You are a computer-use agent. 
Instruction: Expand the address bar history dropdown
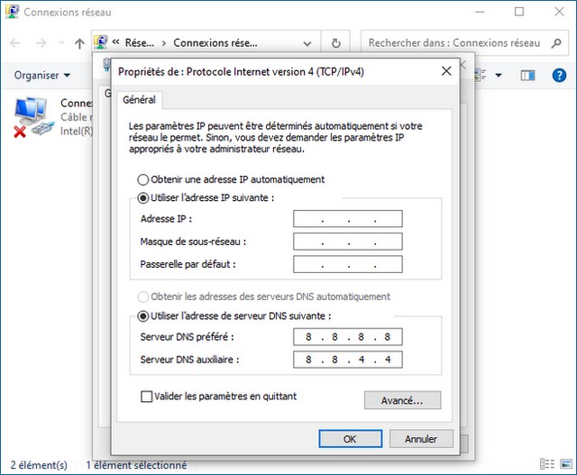307,44
